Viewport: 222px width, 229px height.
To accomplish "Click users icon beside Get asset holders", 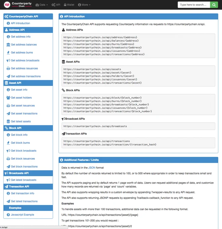I will (8, 98).
